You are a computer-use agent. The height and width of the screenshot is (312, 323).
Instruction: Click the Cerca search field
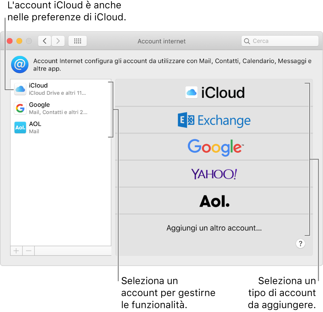pos(280,41)
